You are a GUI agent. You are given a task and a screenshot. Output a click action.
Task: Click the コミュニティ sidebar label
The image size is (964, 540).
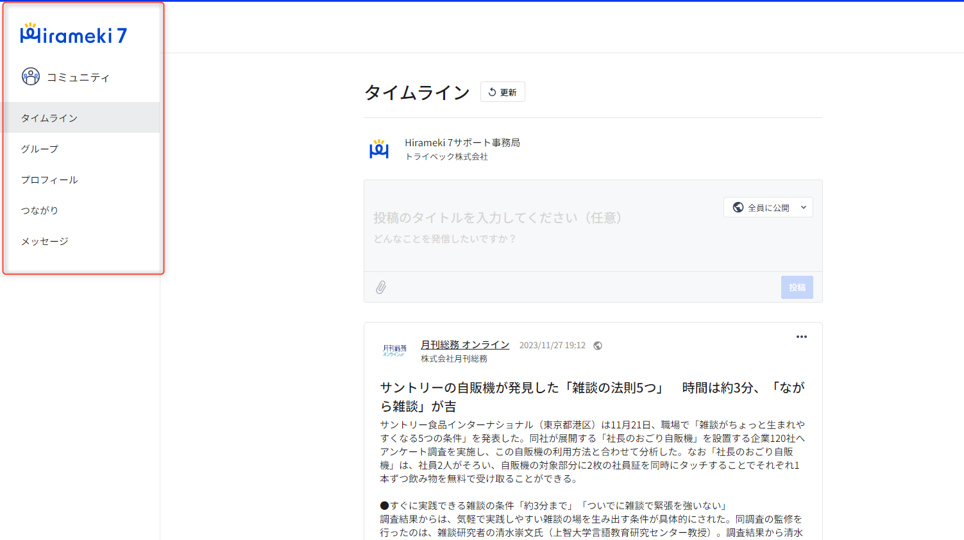[78, 78]
